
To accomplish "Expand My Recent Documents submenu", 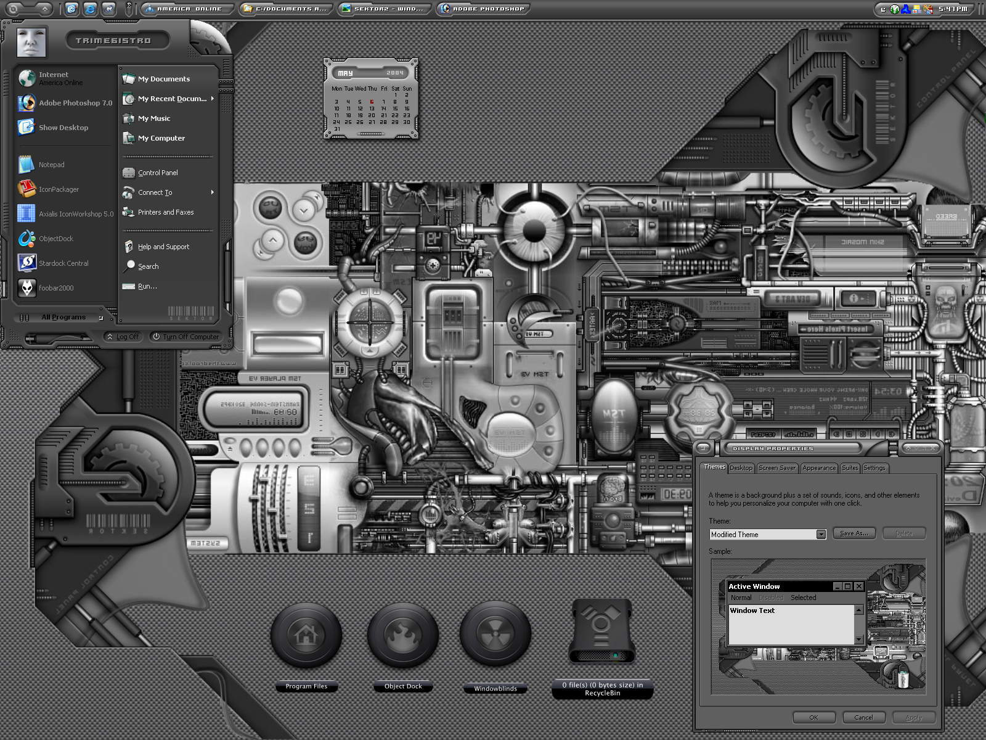I will [x=168, y=99].
